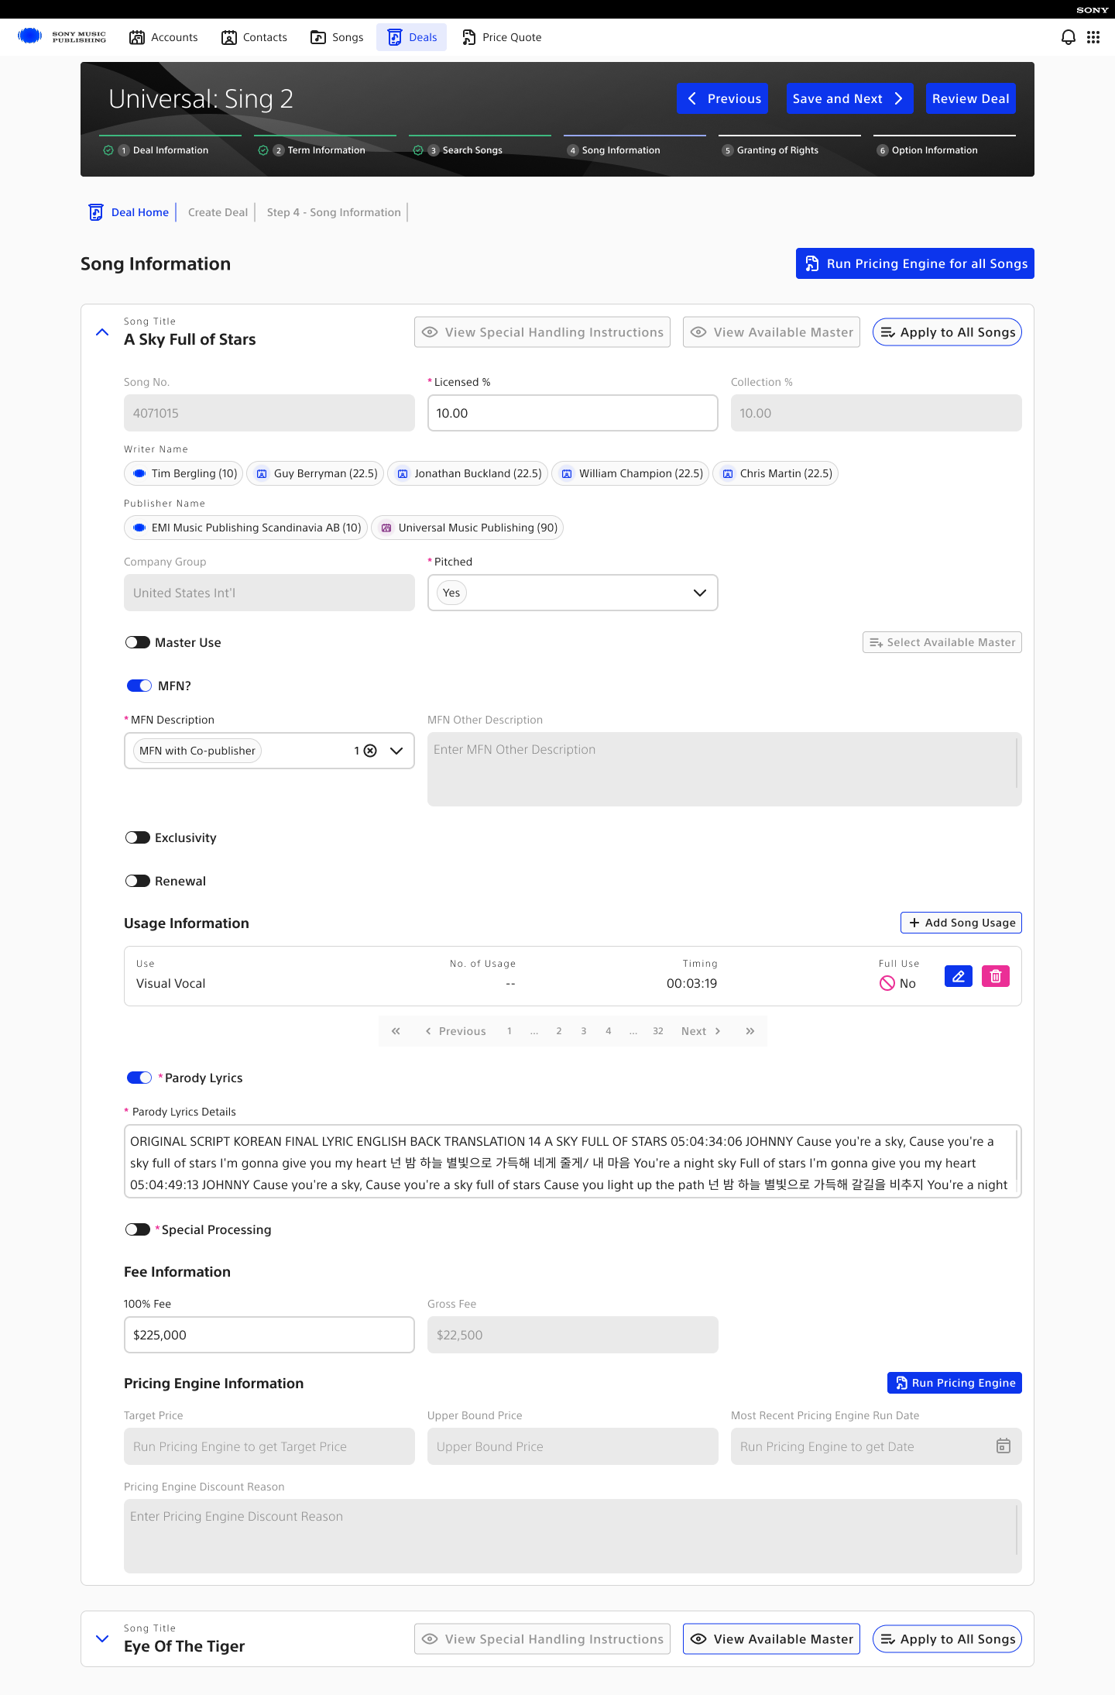1115x1695 pixels.
Task: Open MFN Description dropdown arrow
Action: (396, 751)
